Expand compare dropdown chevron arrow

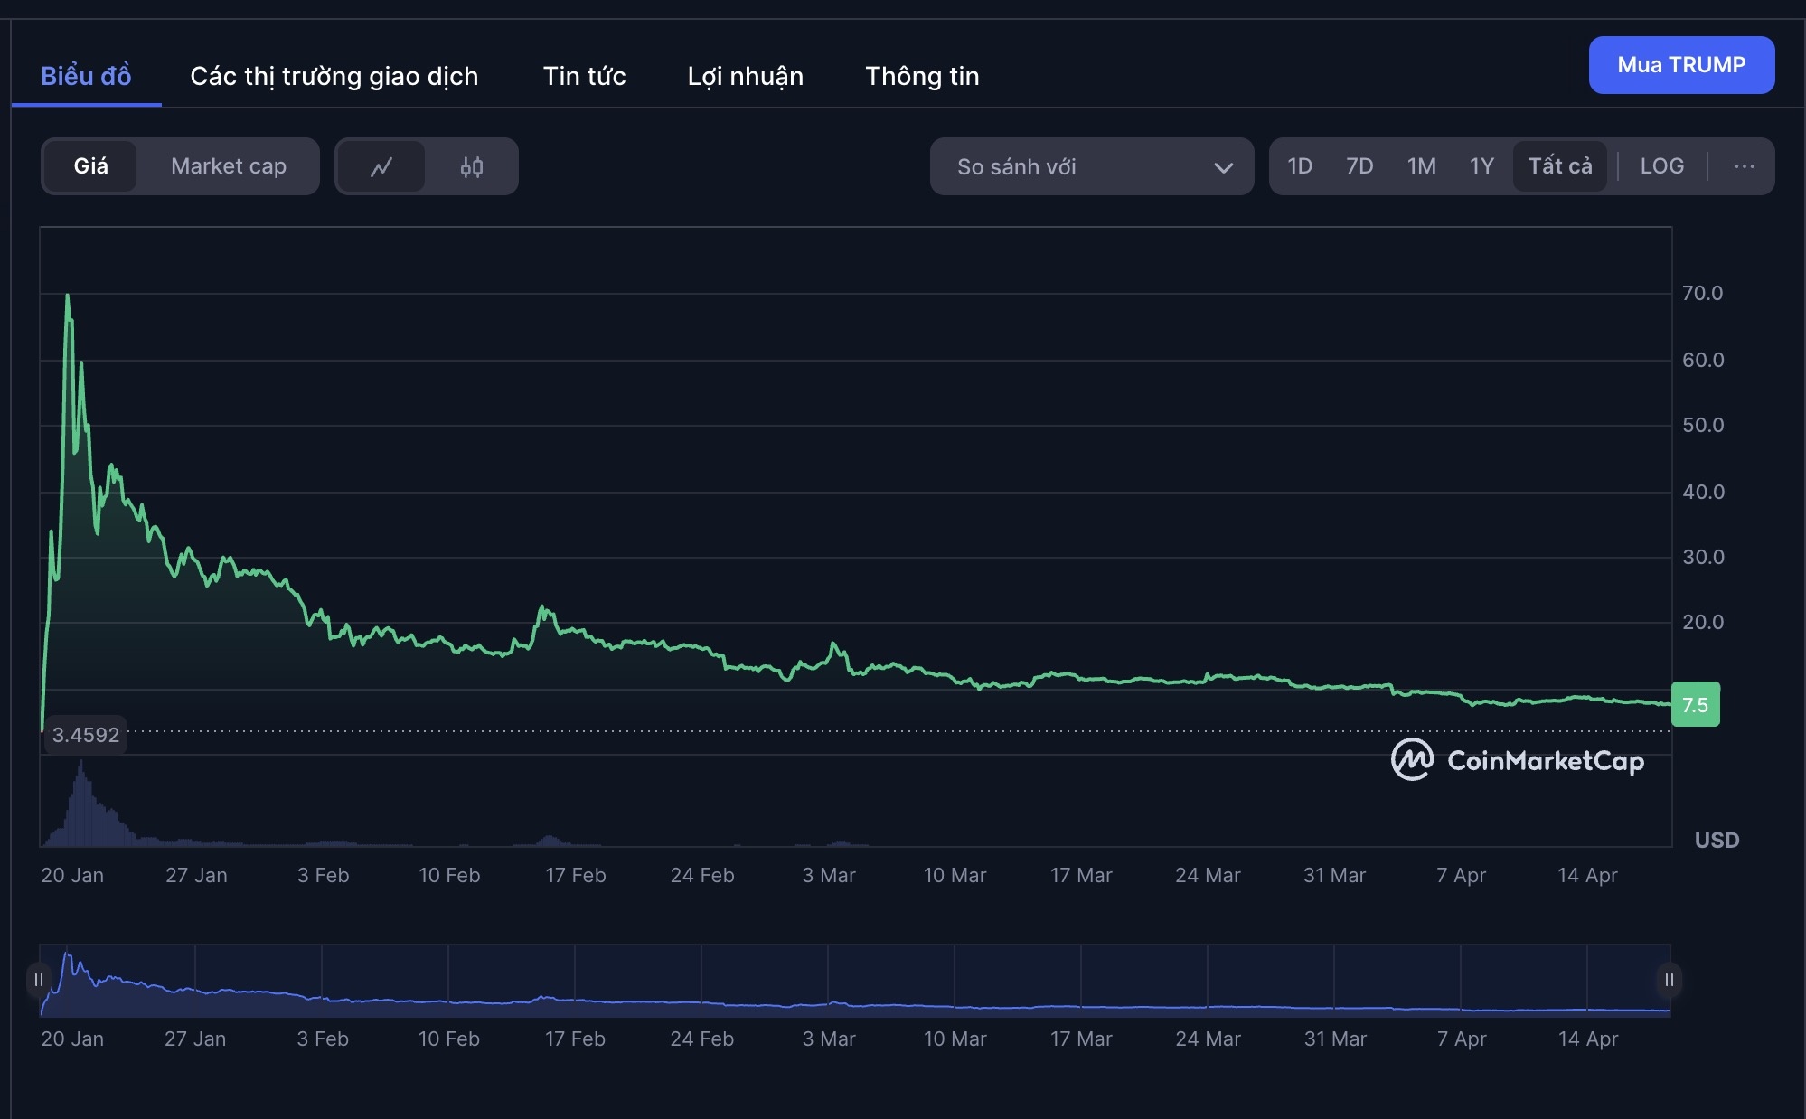coord(1223,167)
